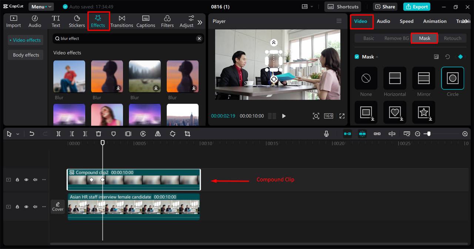474x249 pixels.
Task: Open the Stickers tab
Action: (77, 21)
